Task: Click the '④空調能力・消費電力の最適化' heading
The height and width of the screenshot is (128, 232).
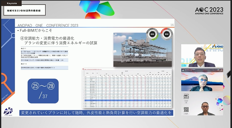Action: click(47, 38)
